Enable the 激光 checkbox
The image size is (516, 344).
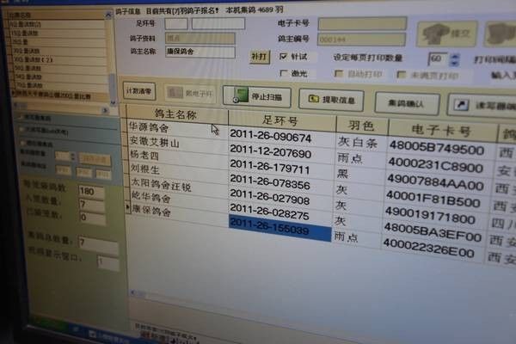point(283,73)
